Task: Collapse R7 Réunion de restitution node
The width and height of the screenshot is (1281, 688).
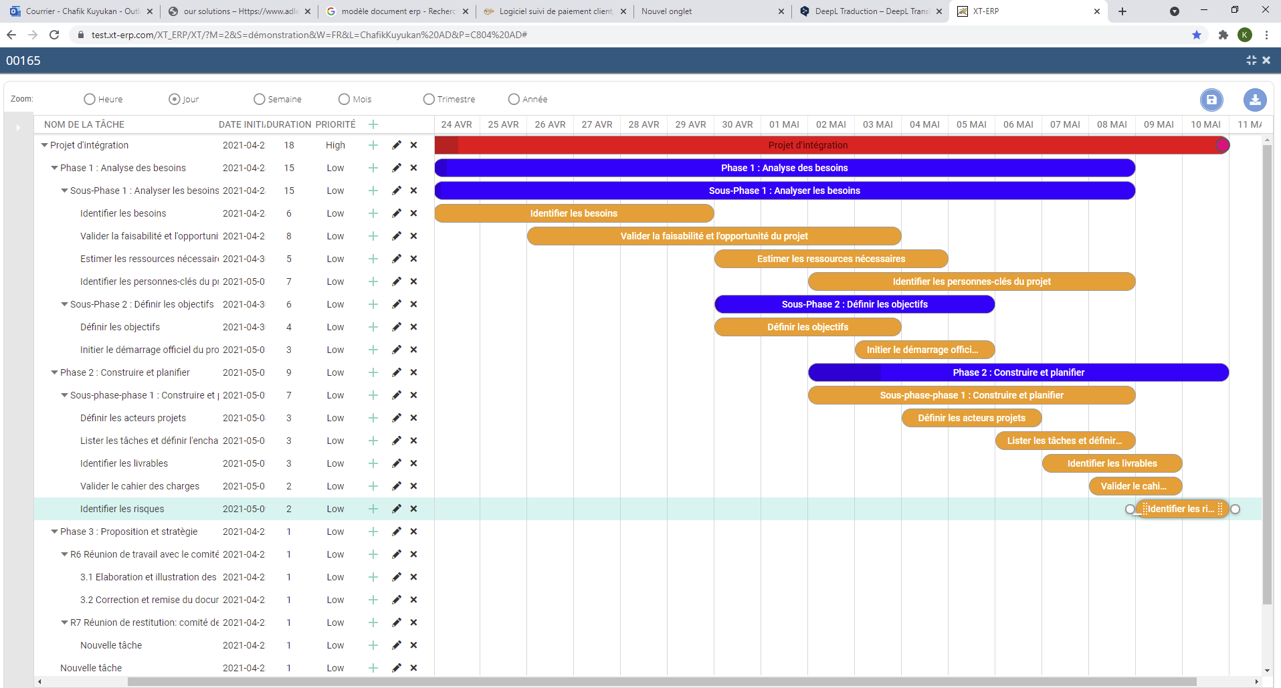Action: pos(64,622)
